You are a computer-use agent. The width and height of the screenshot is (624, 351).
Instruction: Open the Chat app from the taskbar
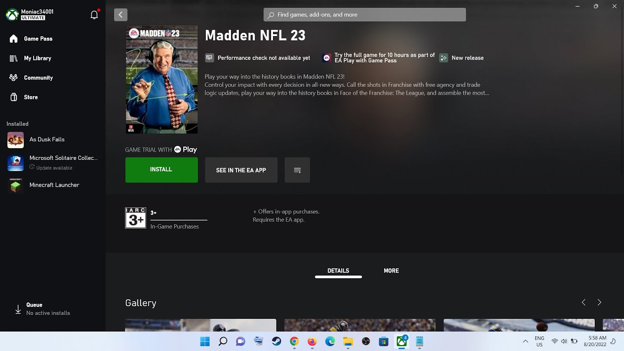coord(240,342)
